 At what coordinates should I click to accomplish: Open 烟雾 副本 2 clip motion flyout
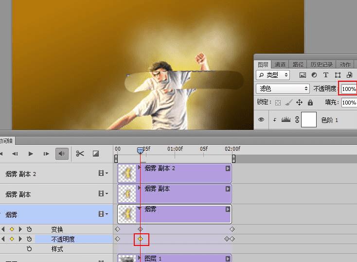[x=228, y=169]
